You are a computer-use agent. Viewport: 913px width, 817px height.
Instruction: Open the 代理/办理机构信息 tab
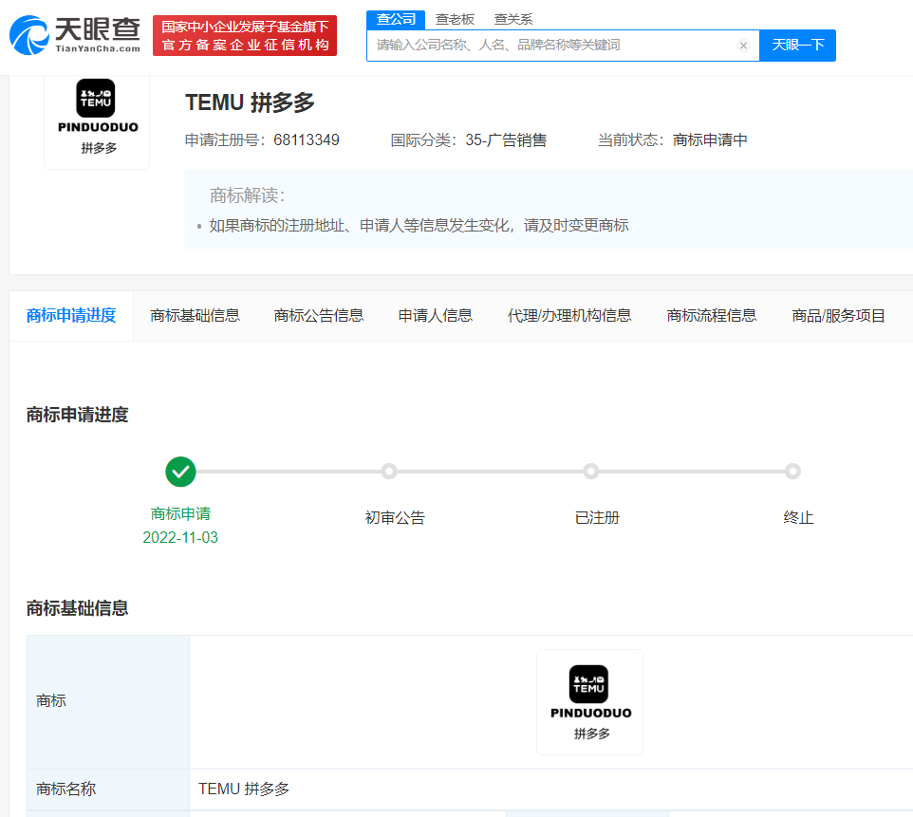click(569, 316)
